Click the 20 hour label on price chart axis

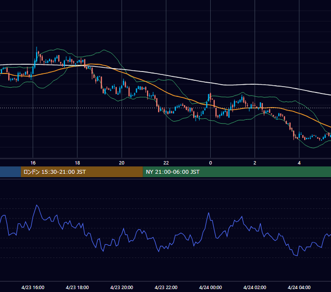[x=122, y=163]
